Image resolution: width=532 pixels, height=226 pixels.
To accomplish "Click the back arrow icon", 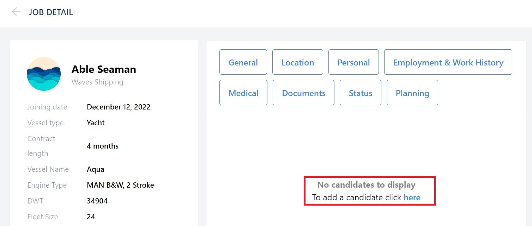I will pyautogui.click(x=16, y=12).
